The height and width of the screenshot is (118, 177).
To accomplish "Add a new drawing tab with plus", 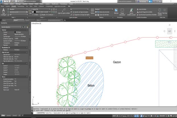I will click(x=65, y=20).
